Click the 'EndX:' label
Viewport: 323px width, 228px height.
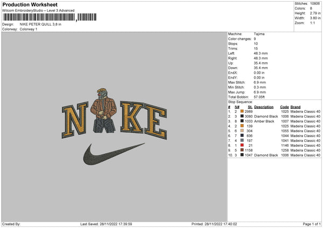pyautogui.click(x=233, y=73)
